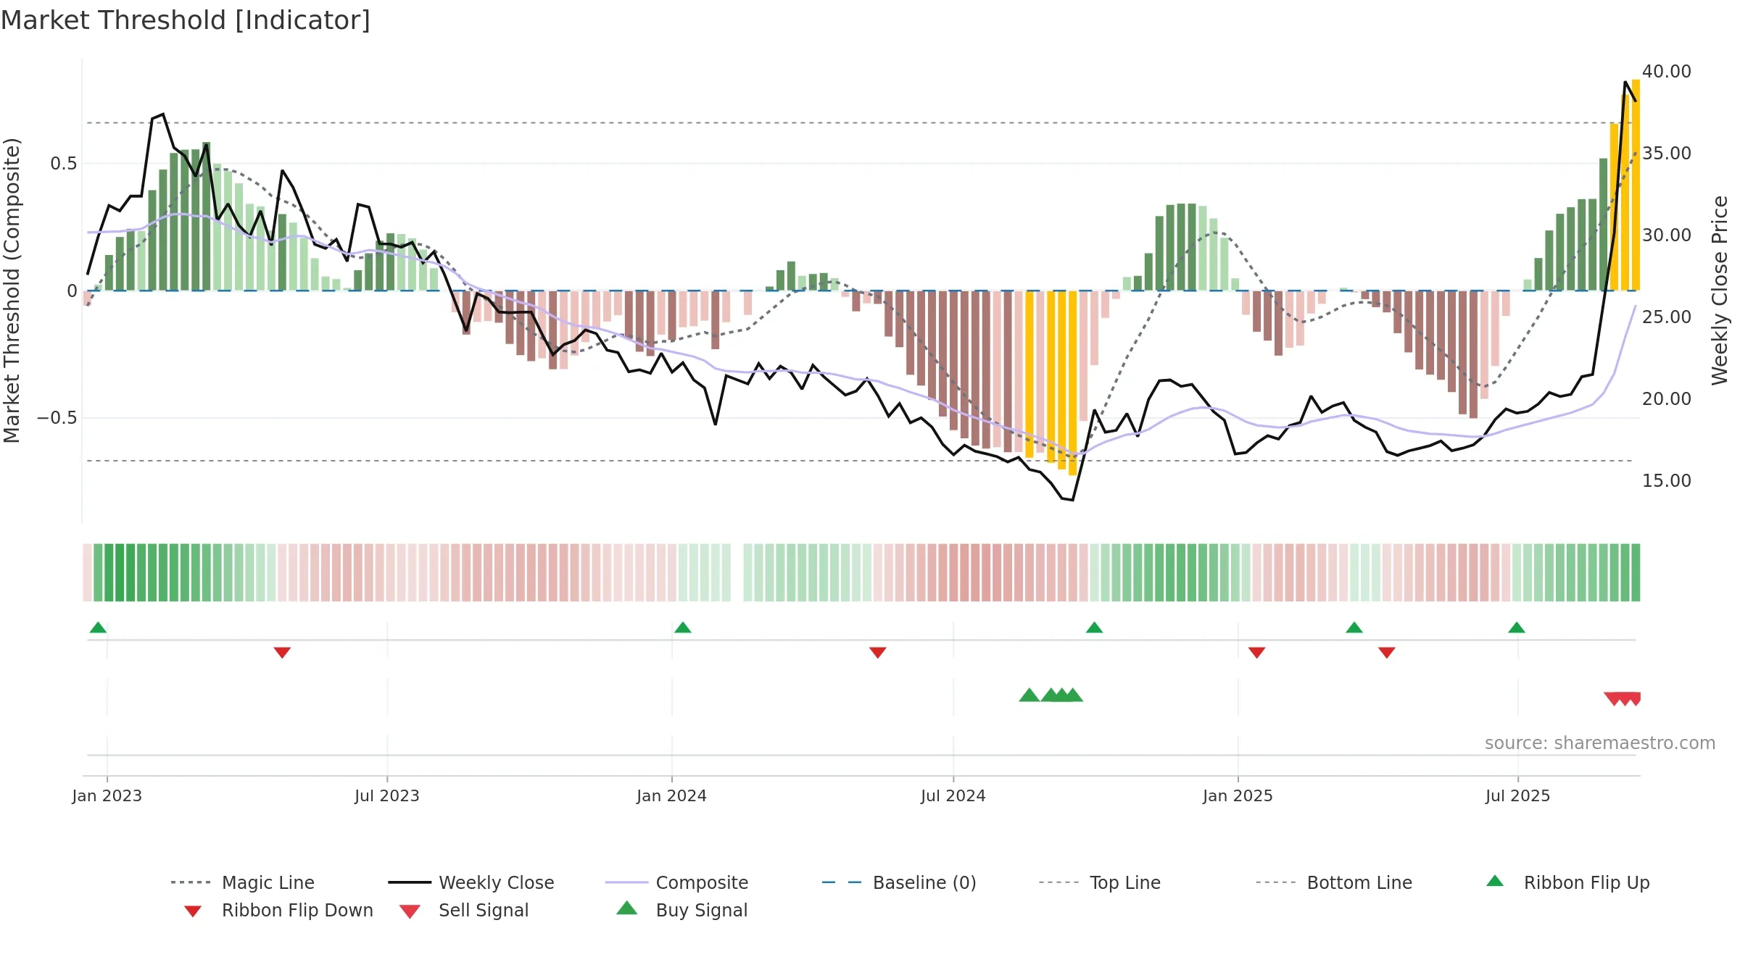Click the red Sell Signal legend triangle
The width and height of the screenshot is (1740, 978).
pos(410,911)
